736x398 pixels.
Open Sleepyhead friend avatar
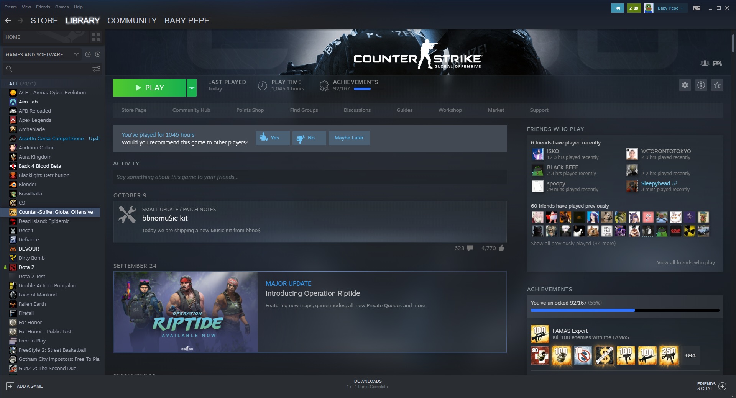632,186
